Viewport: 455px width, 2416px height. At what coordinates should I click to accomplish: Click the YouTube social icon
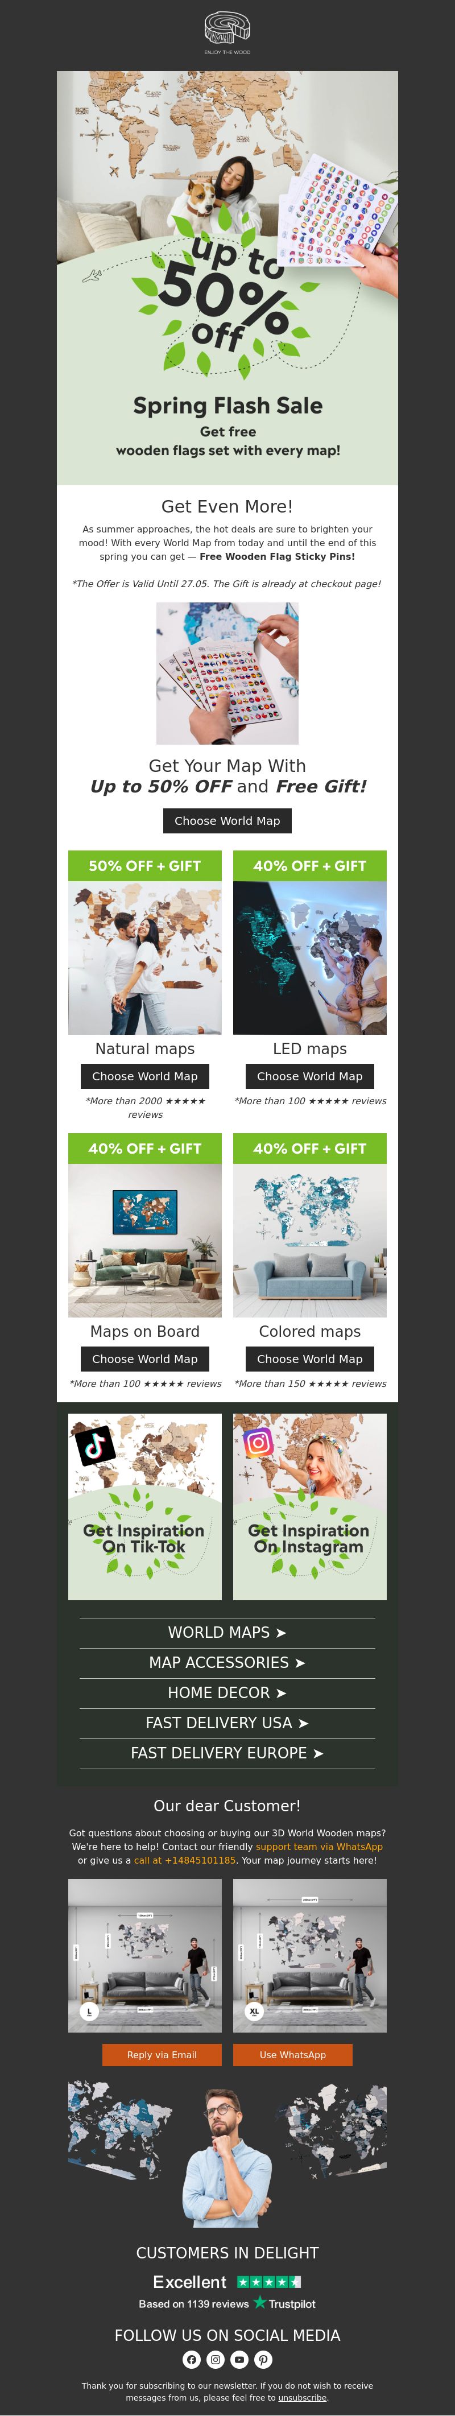(239, 2359)
